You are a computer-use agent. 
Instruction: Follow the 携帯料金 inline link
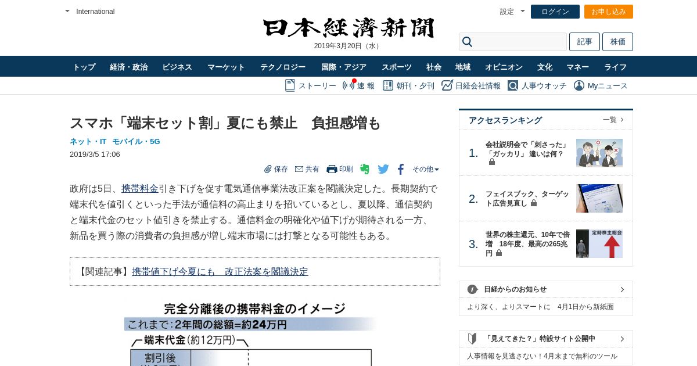[x=140, y=189]
